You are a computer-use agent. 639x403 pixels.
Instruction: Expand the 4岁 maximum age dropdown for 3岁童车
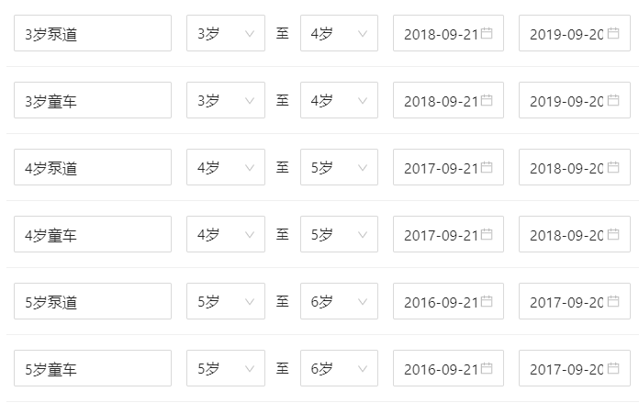(339, 100)
